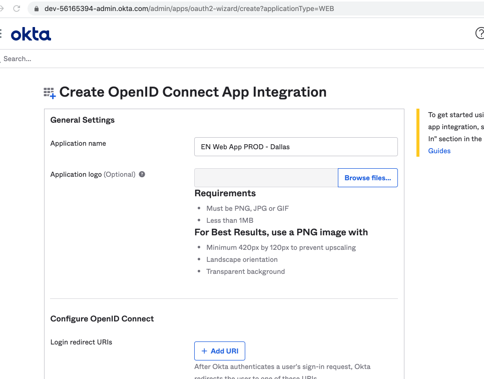Click the padlock site info icon
This screenshot has width=484, height=379.
coord(36,9)
